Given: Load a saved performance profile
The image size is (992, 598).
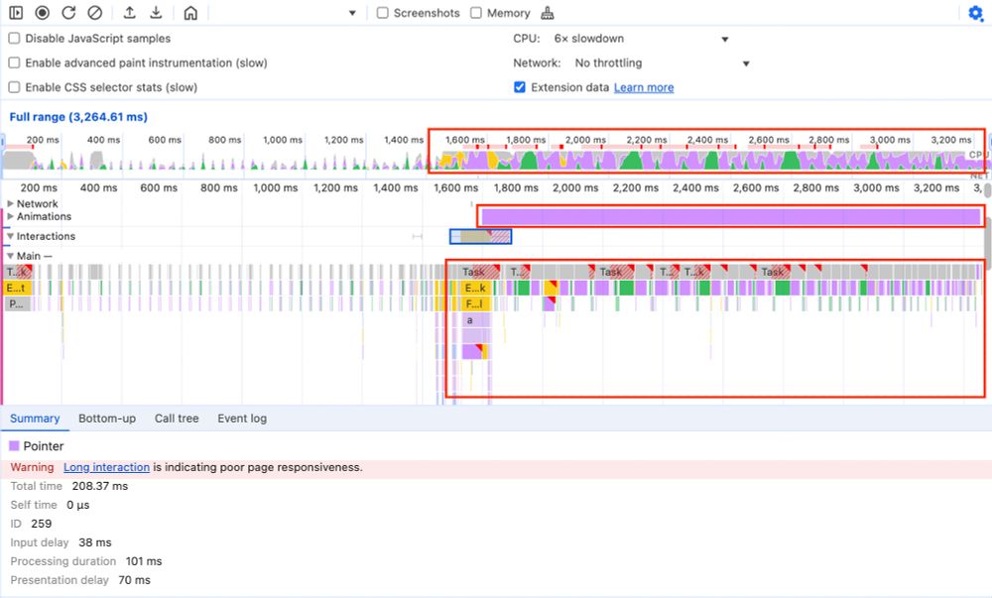Looking at the screenshot, I should (x=129, y=13).
